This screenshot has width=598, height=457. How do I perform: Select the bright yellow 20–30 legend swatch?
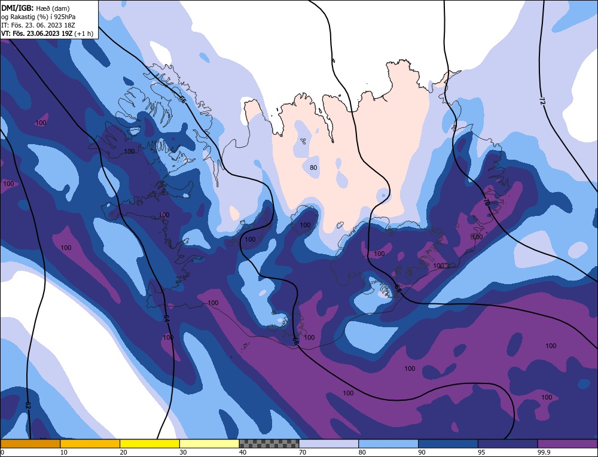click(x=149, y=443)
